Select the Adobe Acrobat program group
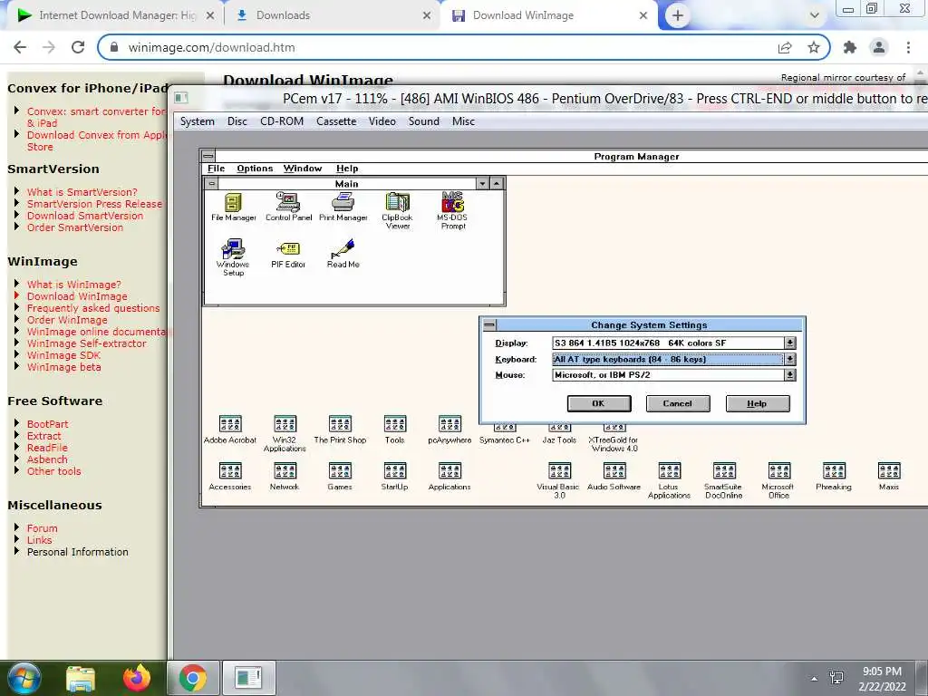Viewport: 928px width, 696px height. 230,430
